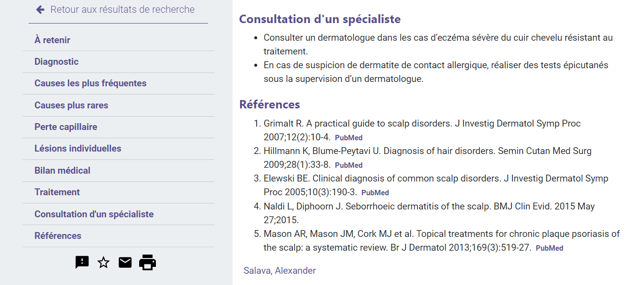This screenshot has height=285, width=629.
Task: Go to Causes les plus fréquentes
Action: coord(119,83)
